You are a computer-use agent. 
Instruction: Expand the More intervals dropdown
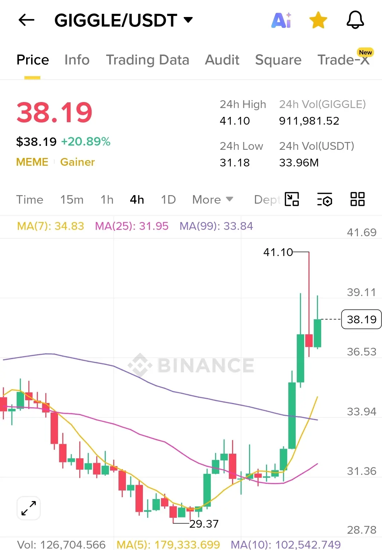coord(213,200)
